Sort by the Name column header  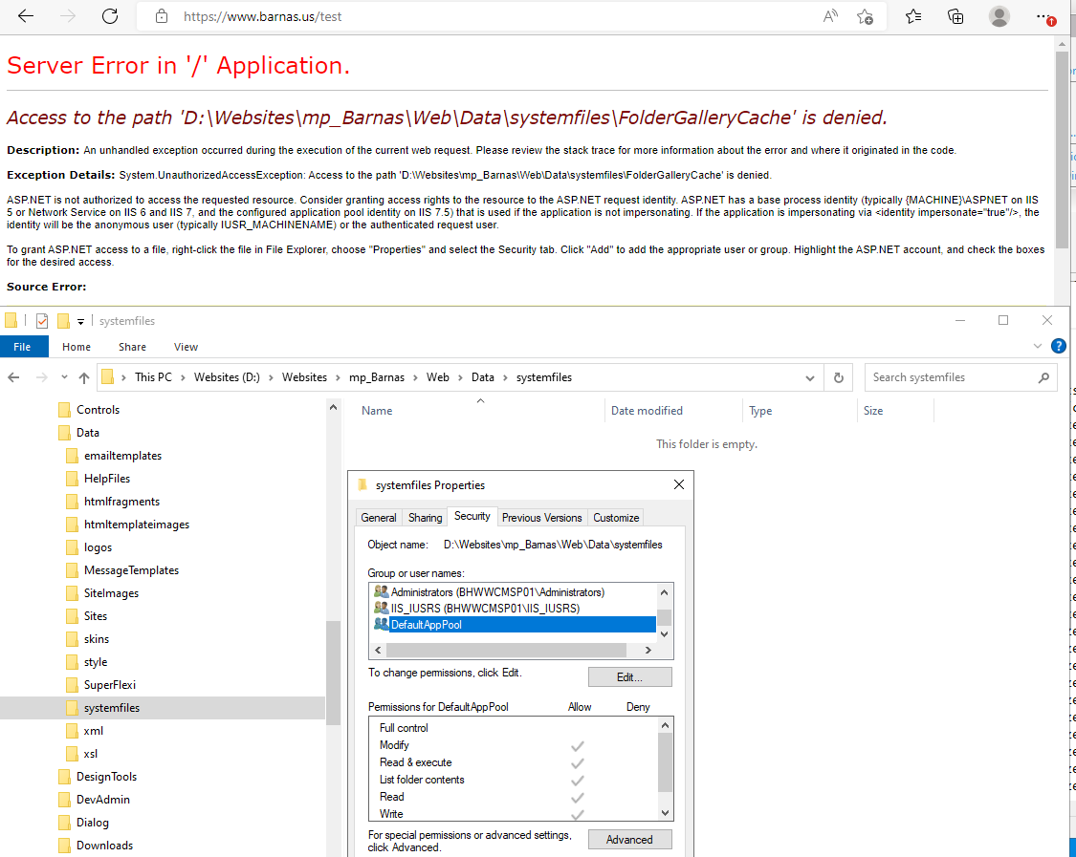482,411
